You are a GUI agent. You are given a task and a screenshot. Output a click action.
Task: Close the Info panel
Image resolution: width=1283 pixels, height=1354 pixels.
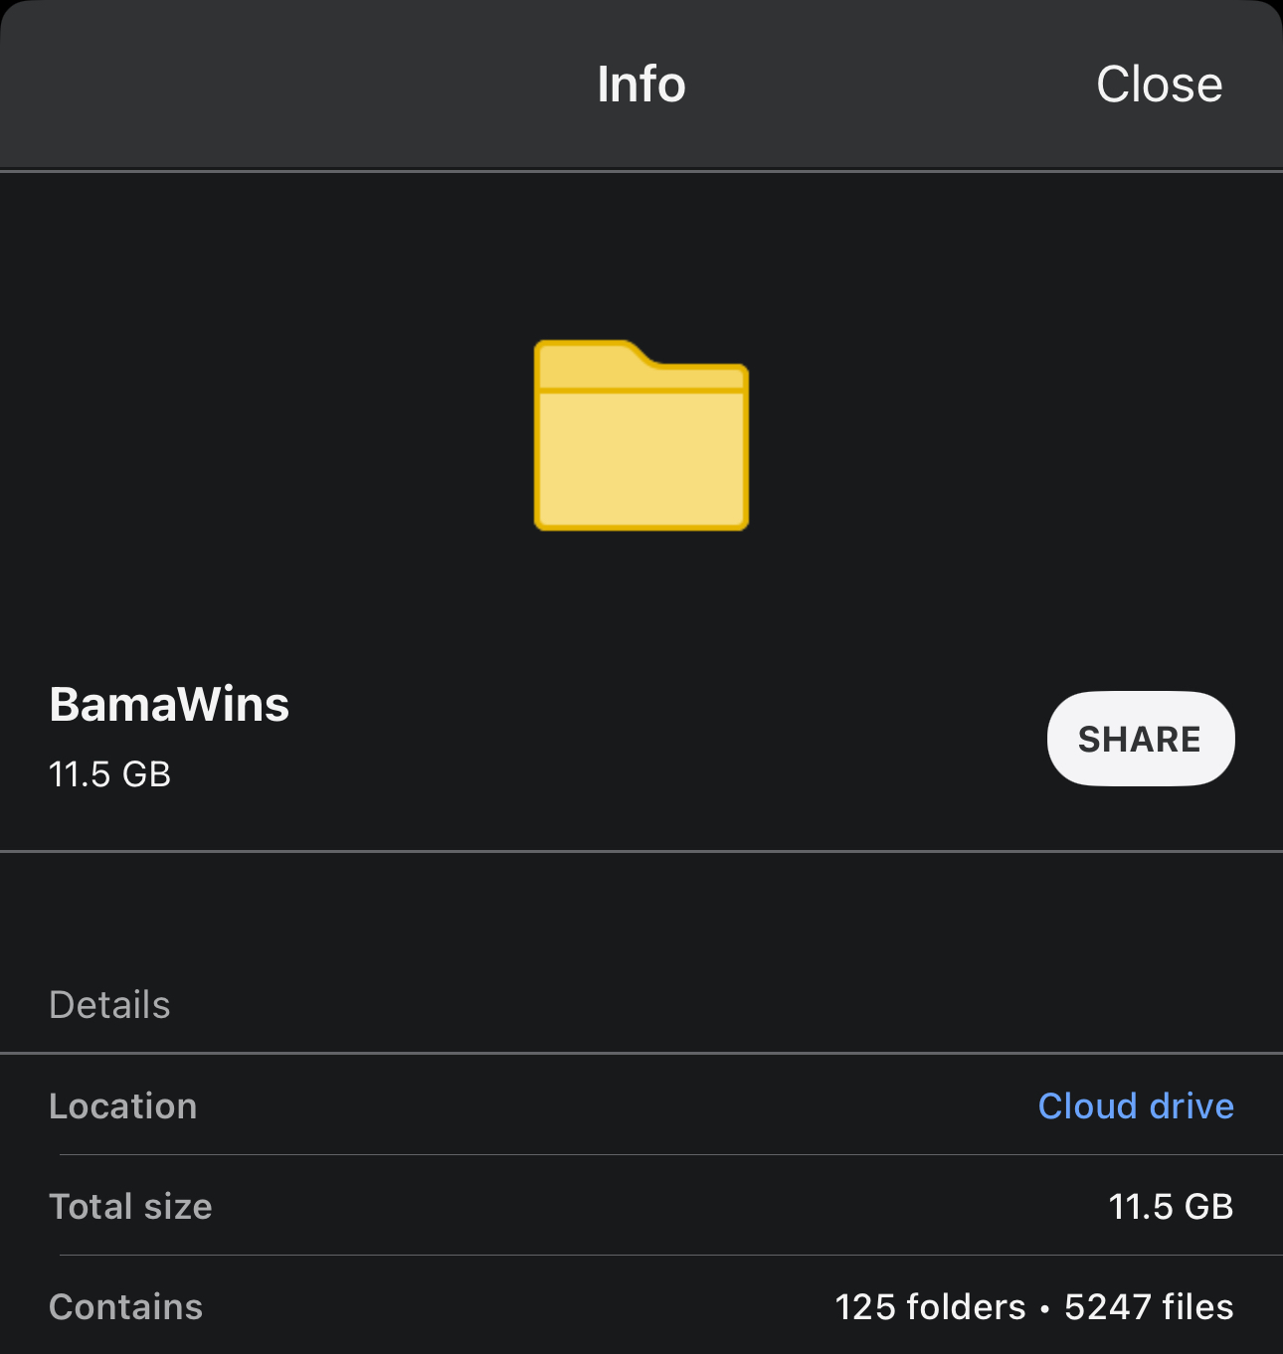click(x=1160, y=85)
